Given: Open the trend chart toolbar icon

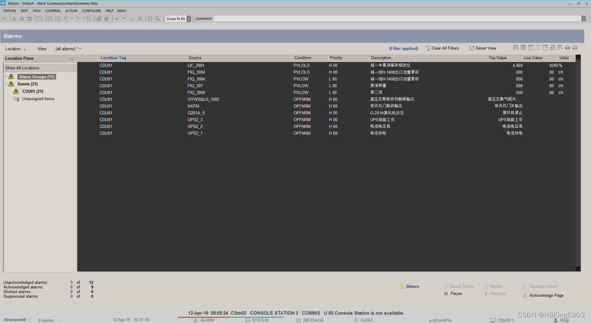Looking at the screenshot, I should 99,19.
